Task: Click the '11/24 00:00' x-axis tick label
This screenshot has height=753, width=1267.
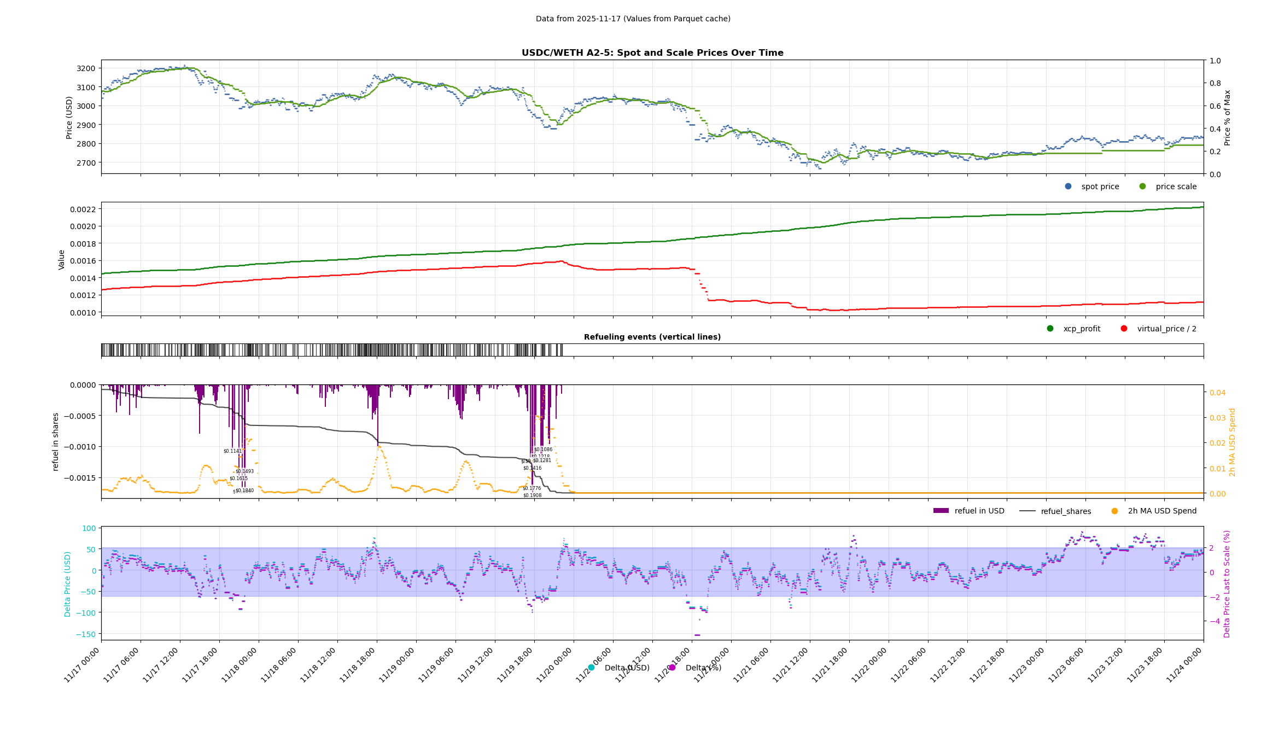Action: (1184, 665)
